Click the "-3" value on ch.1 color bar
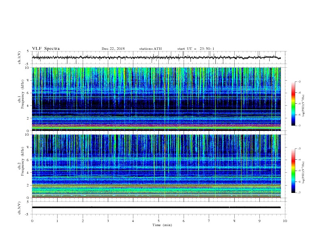Viewport: 321px width, 248px height. (x=299, y=81)
